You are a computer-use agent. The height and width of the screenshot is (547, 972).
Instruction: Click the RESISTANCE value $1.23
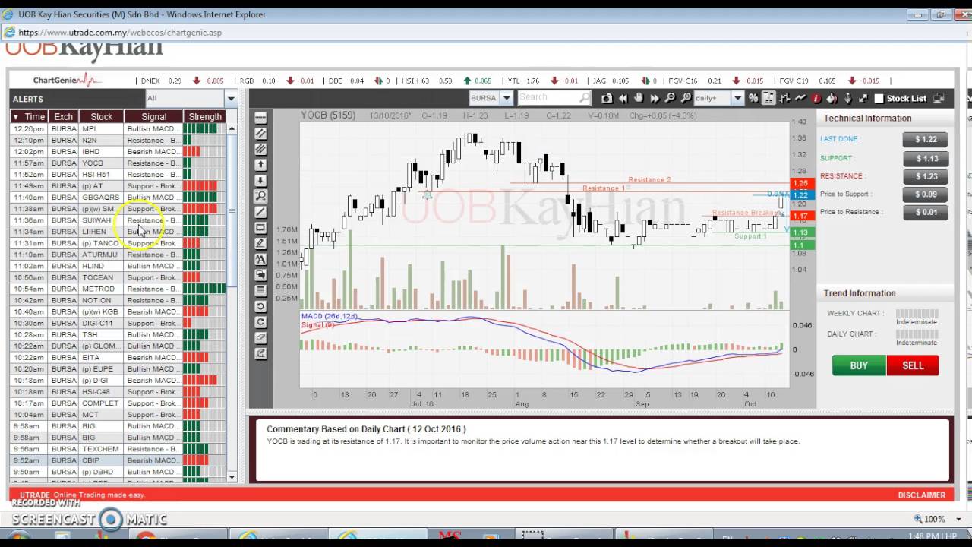(x=926, y=176)
